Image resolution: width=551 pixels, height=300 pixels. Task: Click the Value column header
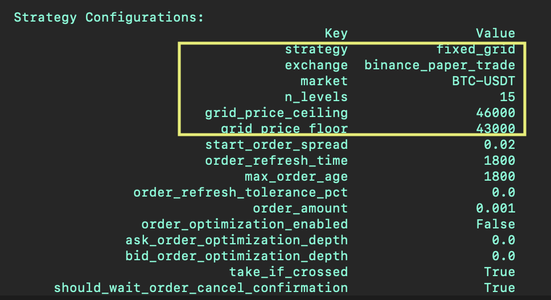[x=495, y=34]
